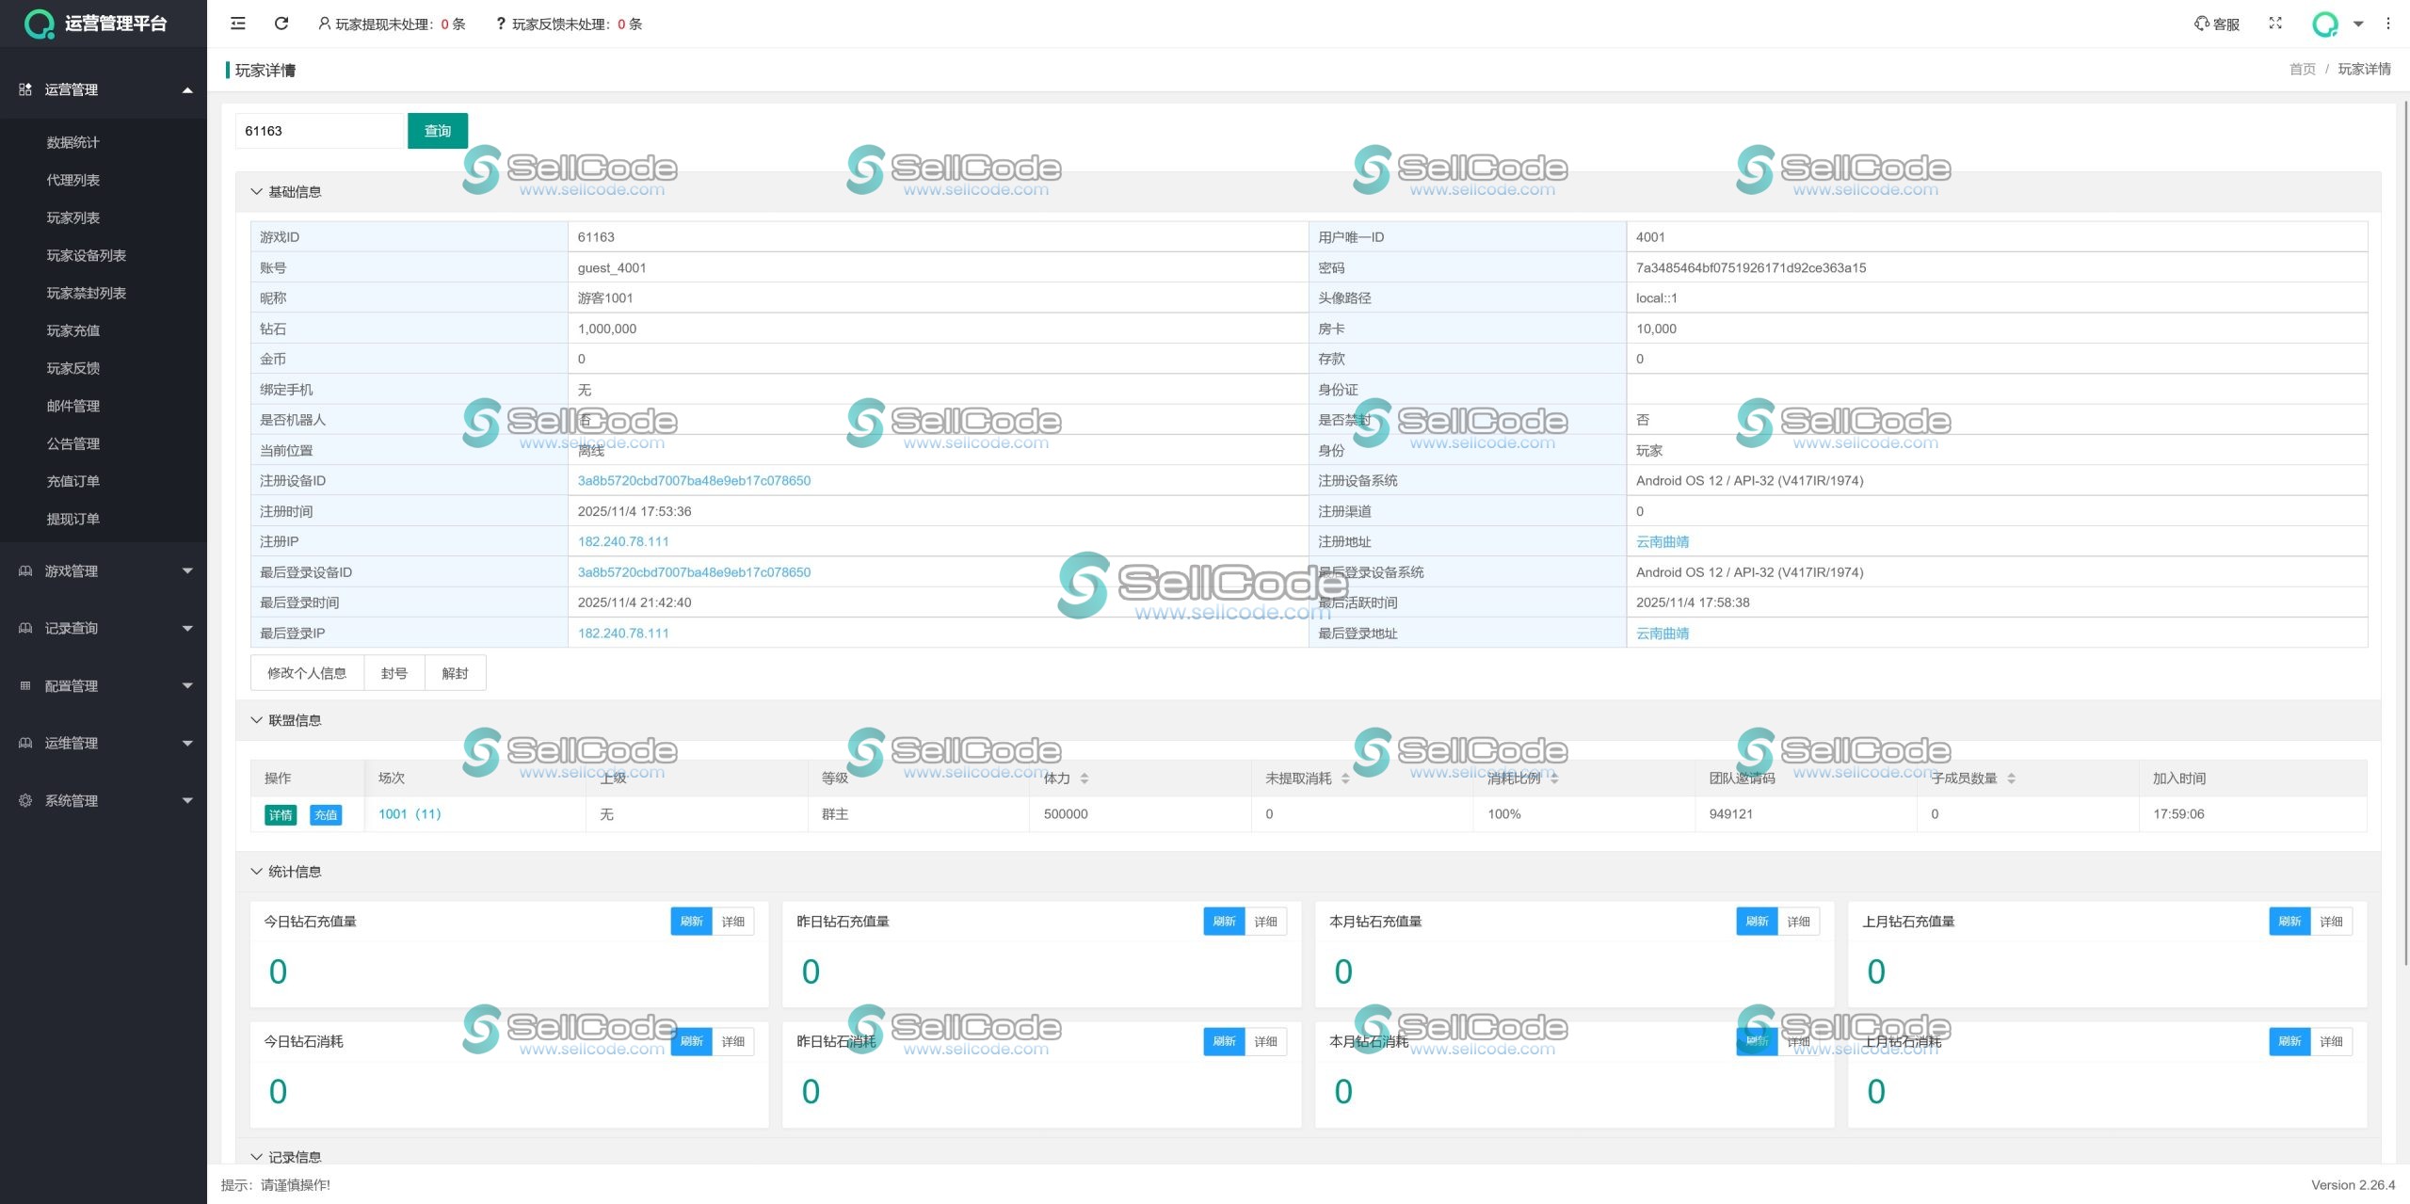The image size is (2410, 1204).
Task: Open the customer service headset icon
Action: 2201,24
